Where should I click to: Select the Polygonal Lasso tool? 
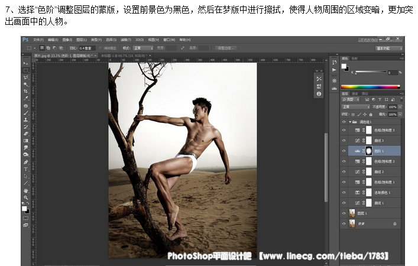[25, 77]
